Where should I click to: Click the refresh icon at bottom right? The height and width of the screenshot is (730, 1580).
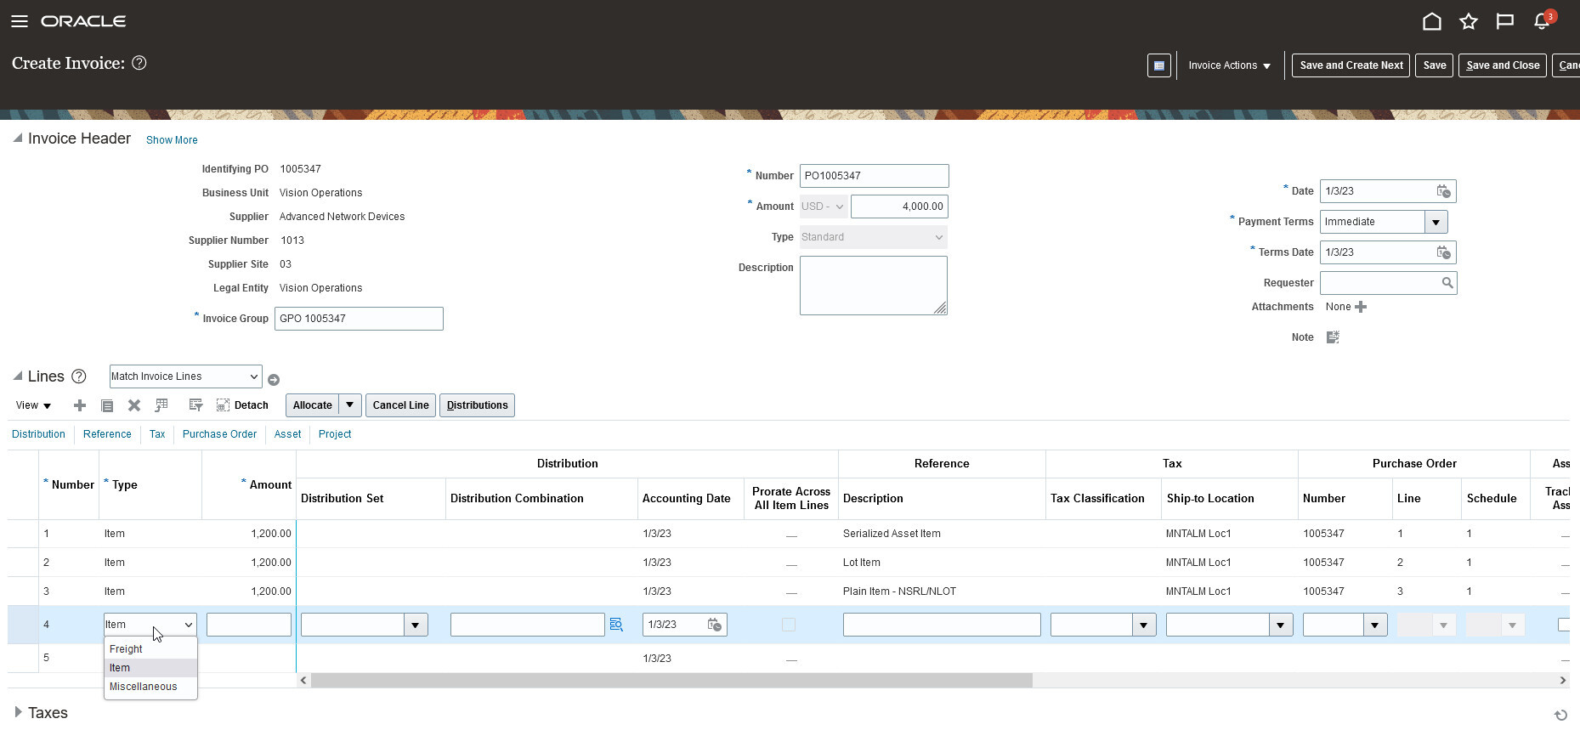[x=1560, y=716]
